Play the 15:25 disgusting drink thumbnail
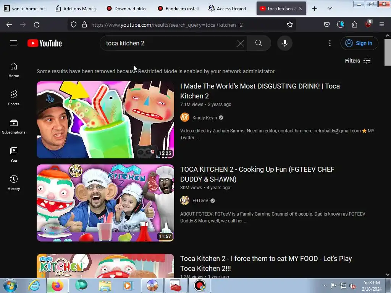 tap(105, 120)
